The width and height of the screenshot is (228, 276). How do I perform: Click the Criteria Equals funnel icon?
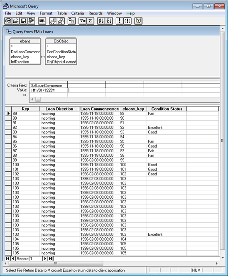(82, 21)
